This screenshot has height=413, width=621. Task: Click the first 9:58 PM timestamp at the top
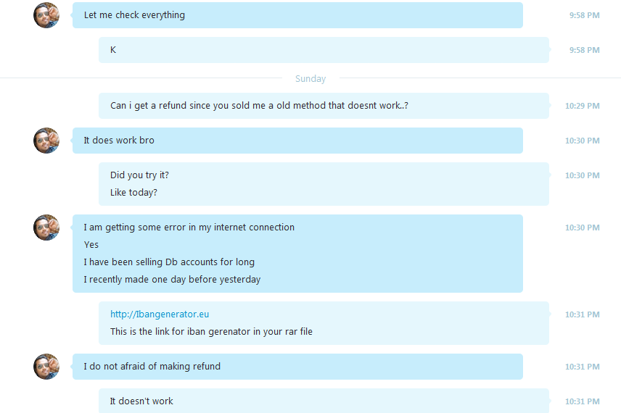point(585,15)
